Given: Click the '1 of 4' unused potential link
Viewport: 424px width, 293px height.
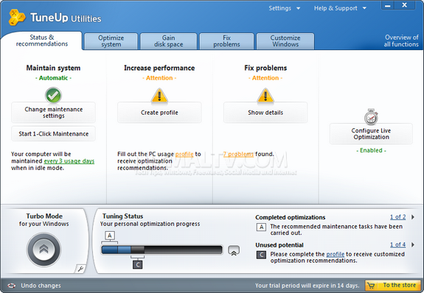Looking at the screenshot, I should tap(397, 244).
